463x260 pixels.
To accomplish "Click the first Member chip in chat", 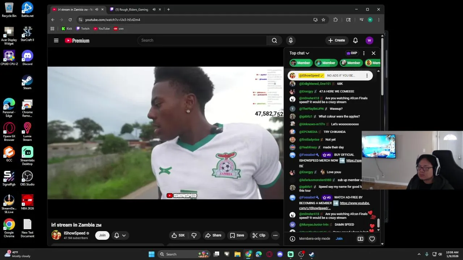I will (x=301, y=63).
